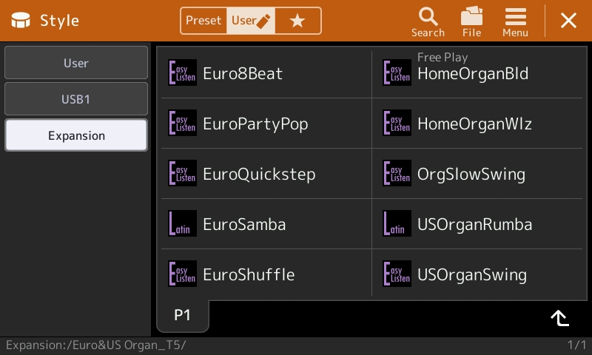Select the Free Play HomeOrganBld style
This screenshot has width=592, height=355.
point(477,72)
